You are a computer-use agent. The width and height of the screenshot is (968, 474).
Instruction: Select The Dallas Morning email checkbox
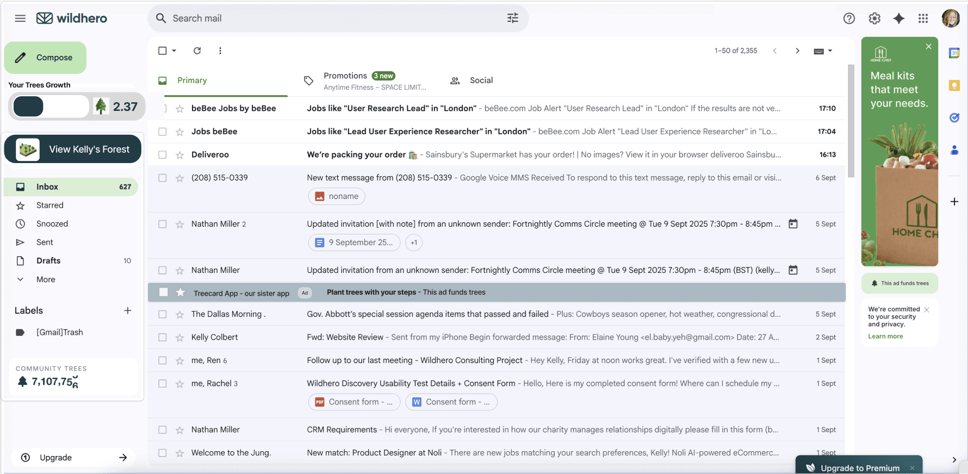[163, 314]
